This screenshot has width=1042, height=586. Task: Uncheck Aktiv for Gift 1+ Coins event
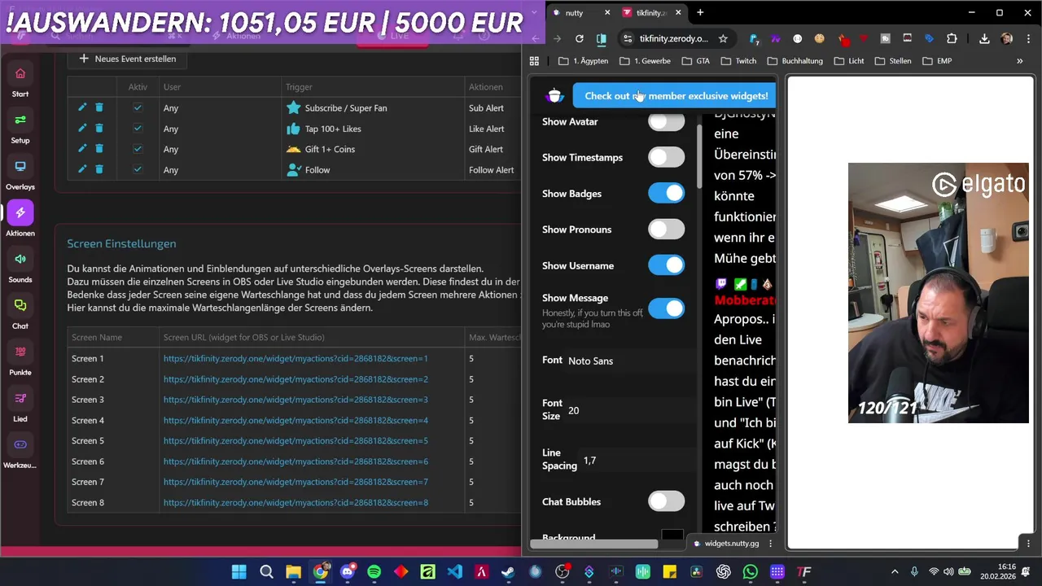click(138, 149)
